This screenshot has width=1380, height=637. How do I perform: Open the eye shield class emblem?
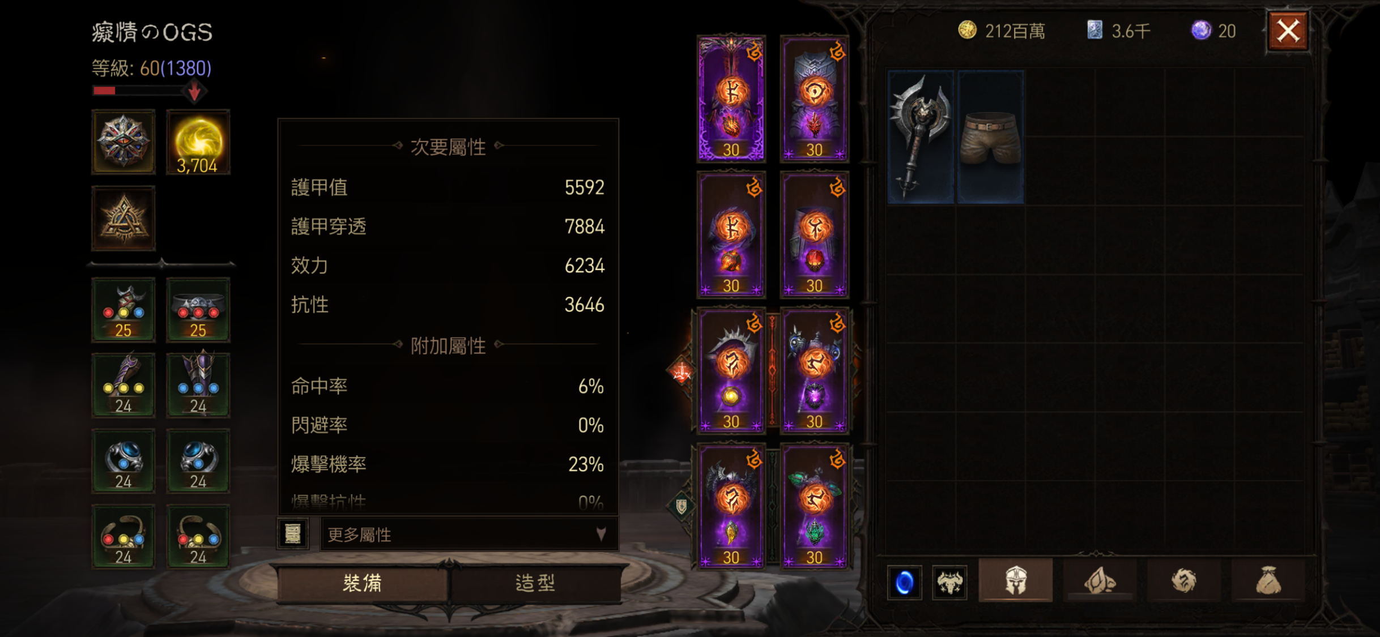pos(123,142)
